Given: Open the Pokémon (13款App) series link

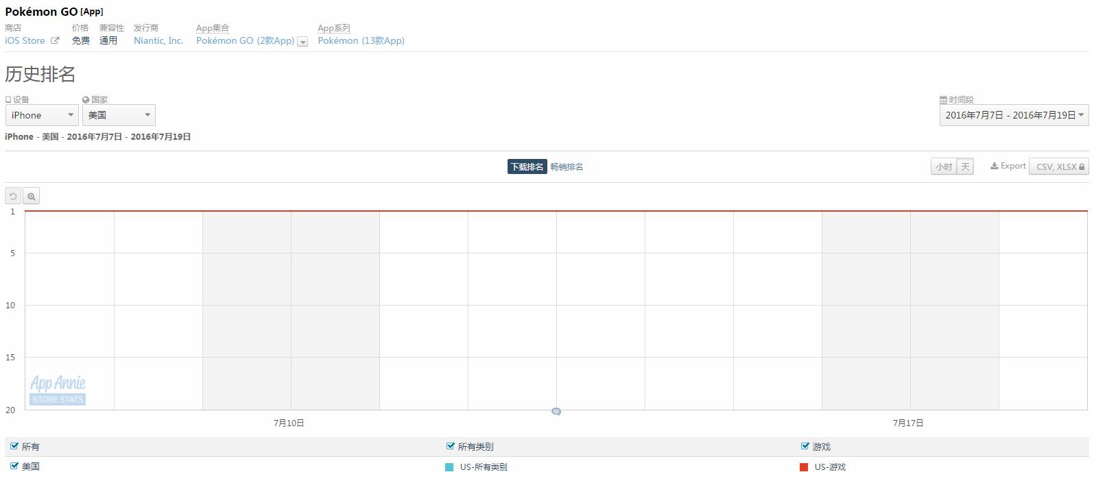Looking at the screenshot, I should 361,41.
